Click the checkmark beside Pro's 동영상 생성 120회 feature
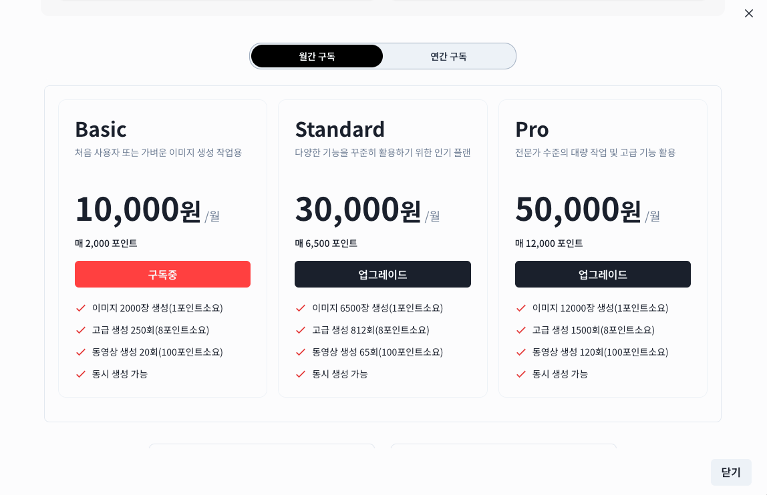Screen dimensions: 767x495 tap(521, 352)
